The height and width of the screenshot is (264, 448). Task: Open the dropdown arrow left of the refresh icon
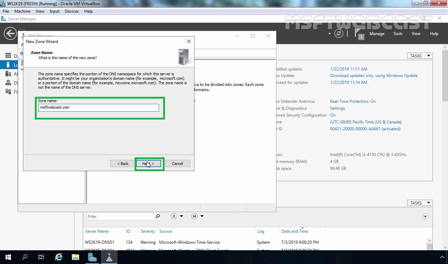pos(330,34)
